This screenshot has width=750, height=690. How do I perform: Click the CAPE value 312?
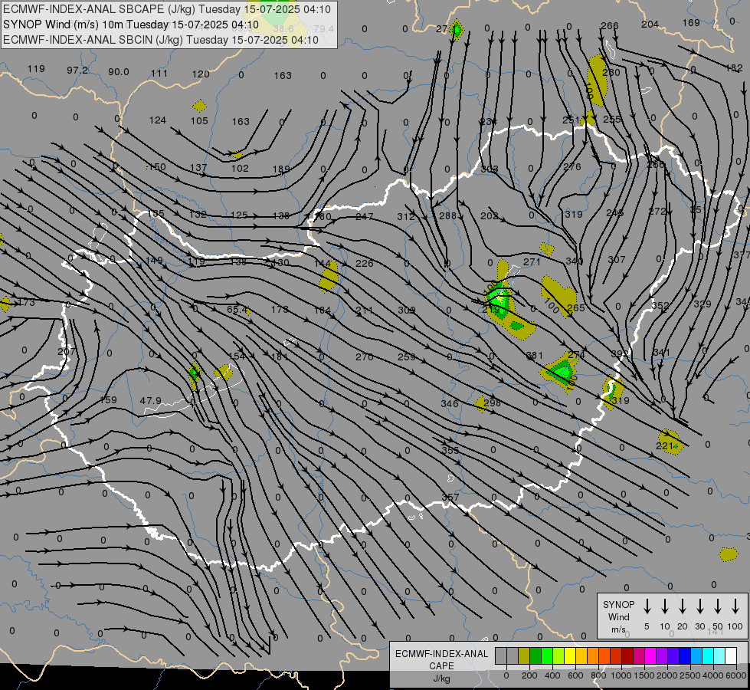[405, 216]
